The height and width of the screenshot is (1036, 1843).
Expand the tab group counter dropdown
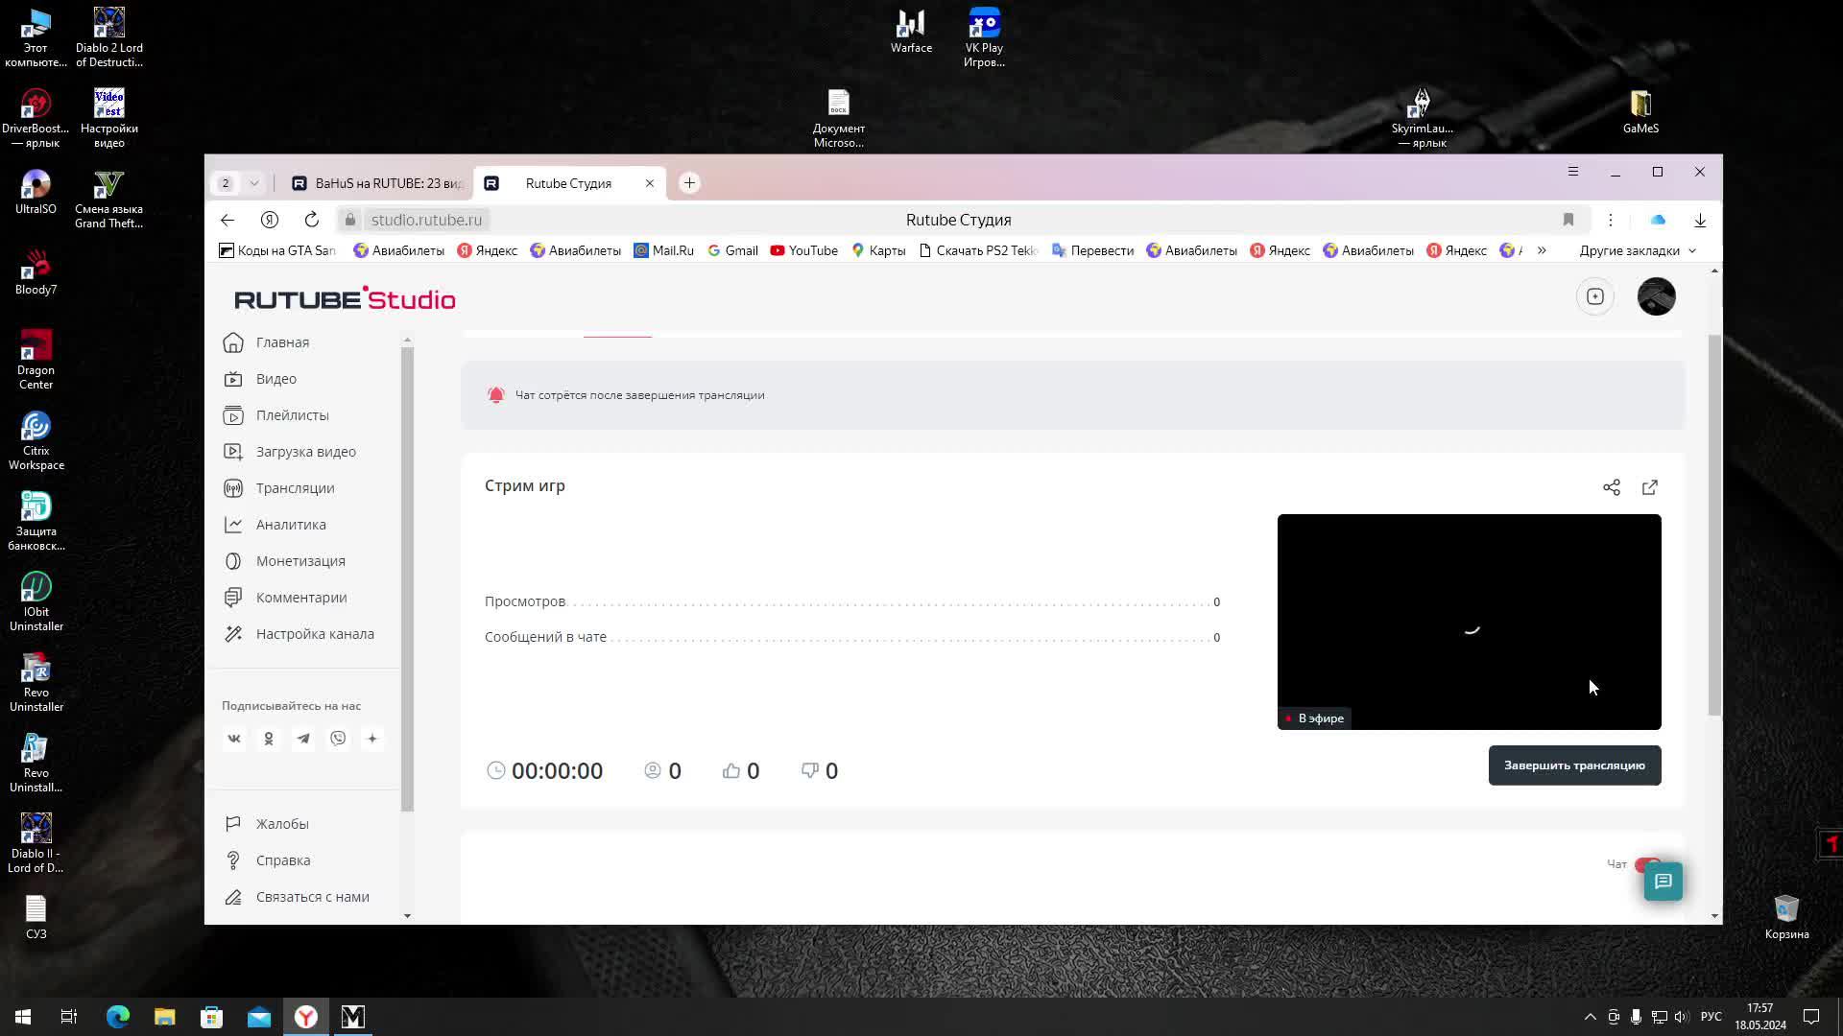[x=254, y=183]
